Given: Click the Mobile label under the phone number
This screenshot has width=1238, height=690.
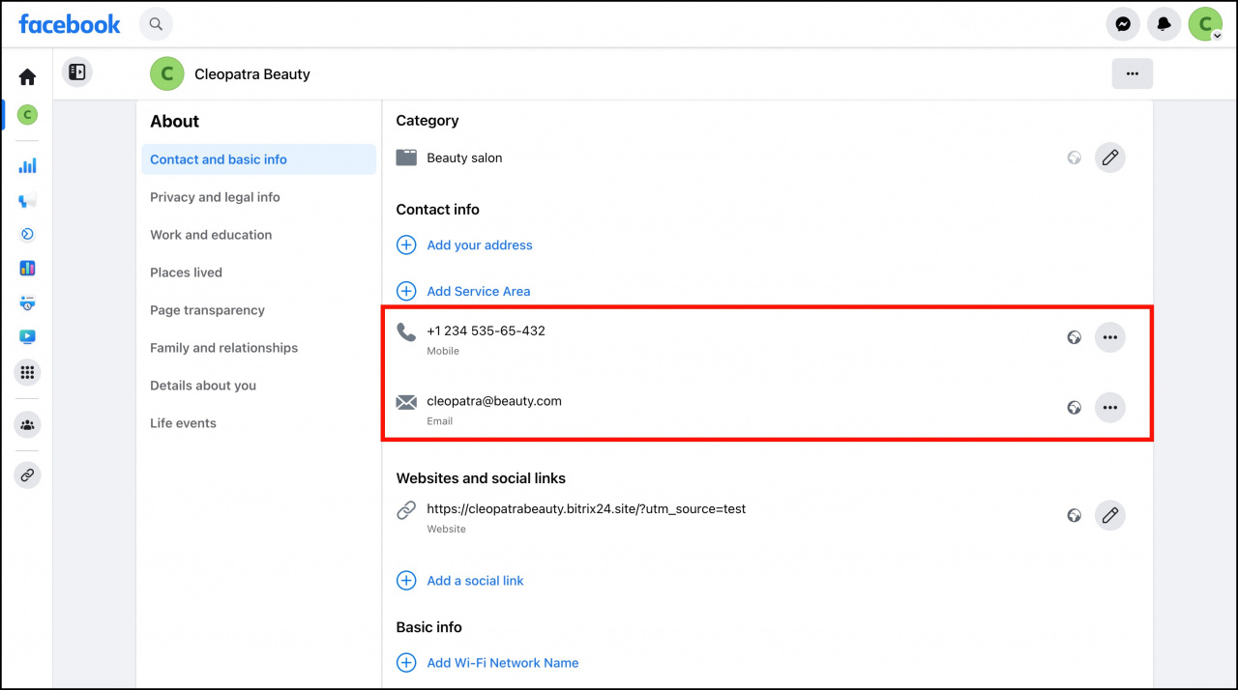Looking at the screenshot, I should point(443,351).
